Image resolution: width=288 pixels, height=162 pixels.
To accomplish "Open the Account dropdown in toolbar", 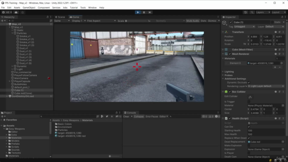I will pyautogui.click(x=7, y=12).
